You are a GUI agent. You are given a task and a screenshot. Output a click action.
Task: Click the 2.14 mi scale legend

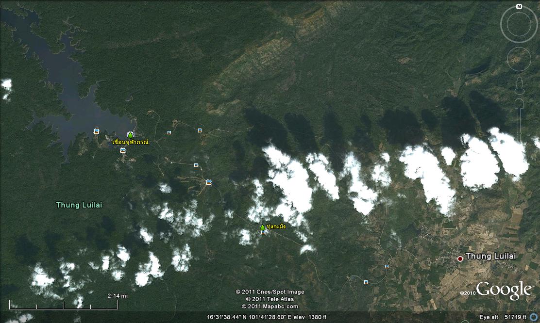point(64,302)
